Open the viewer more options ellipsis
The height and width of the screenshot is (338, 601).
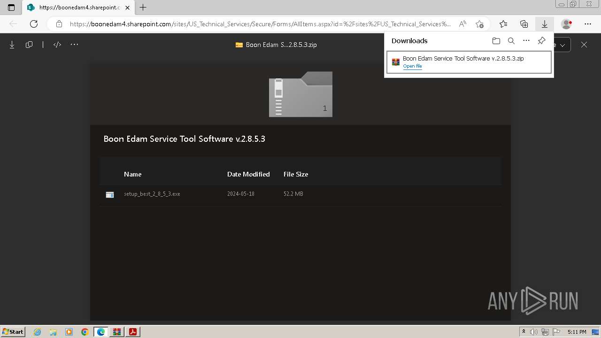click(x=74, y=45)
